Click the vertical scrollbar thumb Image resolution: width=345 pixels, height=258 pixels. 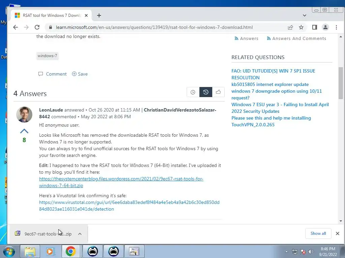click(x=341, y=83)
